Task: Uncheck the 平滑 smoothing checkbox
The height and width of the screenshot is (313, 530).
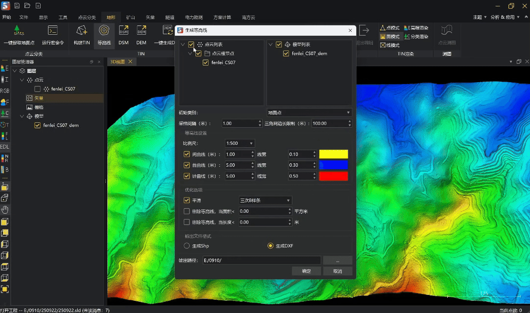Action: pos(187,200)
